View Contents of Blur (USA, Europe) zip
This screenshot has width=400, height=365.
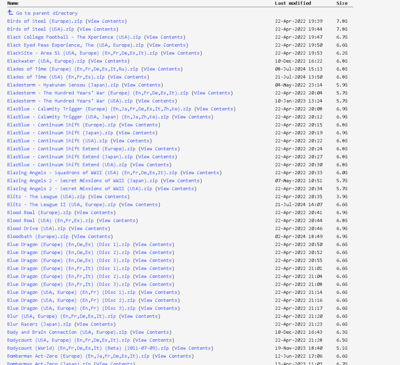pos(139,316)
